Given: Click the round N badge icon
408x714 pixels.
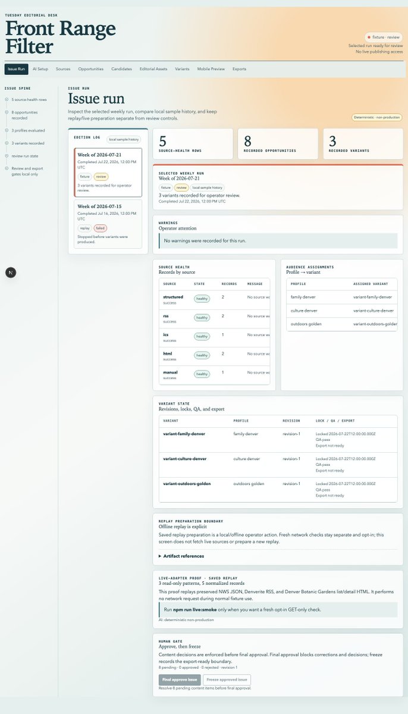Looking at the screenshot, I should pyautogui.click(x=11, y=273).
